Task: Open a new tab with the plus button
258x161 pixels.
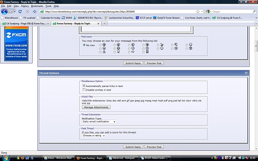Action: pyautogui.click(x=104, y=23)
